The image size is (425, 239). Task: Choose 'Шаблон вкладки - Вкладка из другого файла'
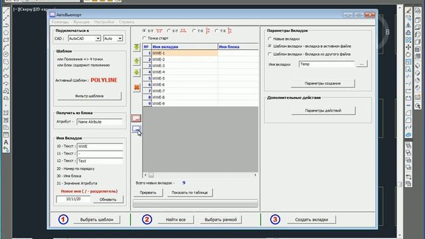(270, 54)
